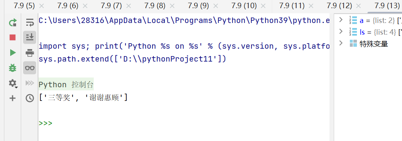This screenshot has height=141, width=402.
Task: Switch to tab 7.9 (7)
Action: [111, 5]
